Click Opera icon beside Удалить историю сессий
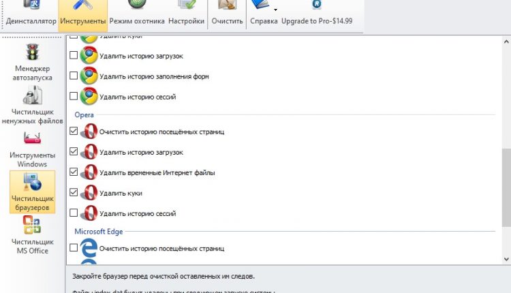This screenshot has height=293, width=511. coord(89,213)
